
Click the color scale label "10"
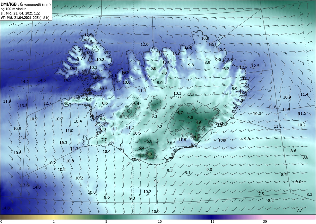click(160, 222)
